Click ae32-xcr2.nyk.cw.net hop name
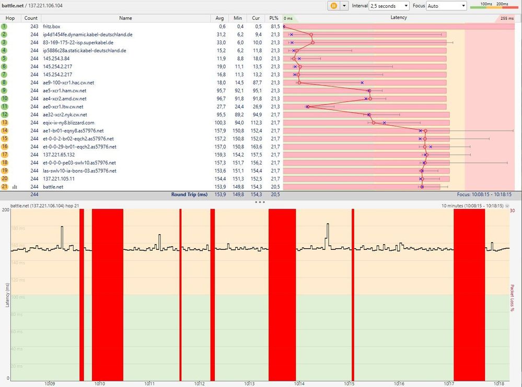Image resolution: width=522 pixels, height=387 pixels. click(65, 115)
